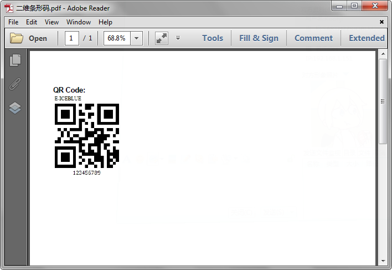The height and width of the screenshot is (270, 392).
Task: Open the toolbar customize dropdown arrow
Action: [178, 38]
